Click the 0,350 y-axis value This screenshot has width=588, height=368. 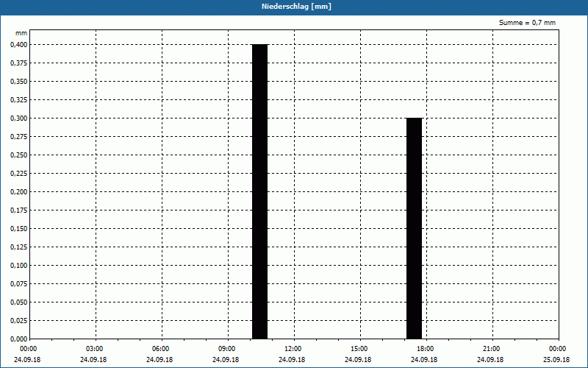(19, 82)
